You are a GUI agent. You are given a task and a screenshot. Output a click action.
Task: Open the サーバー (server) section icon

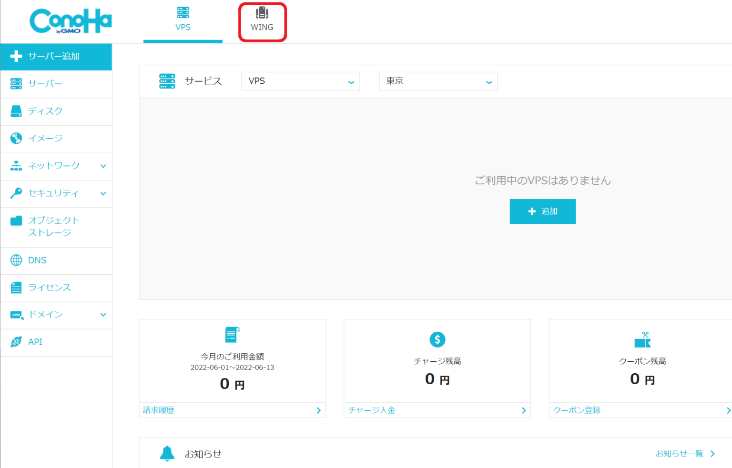16,83
